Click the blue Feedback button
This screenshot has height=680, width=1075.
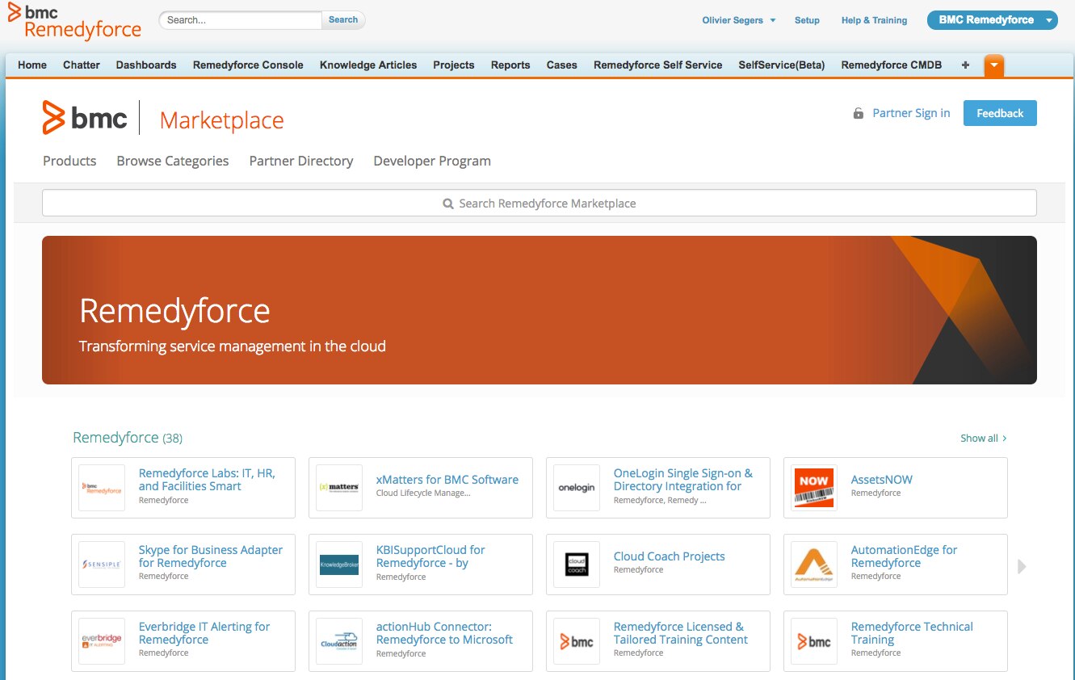pos(1000,113)
